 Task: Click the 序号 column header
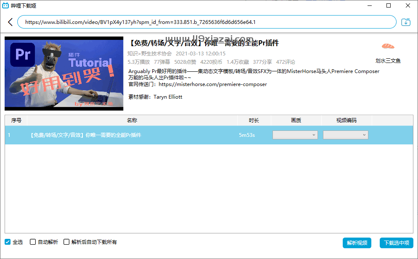point(16,120)
